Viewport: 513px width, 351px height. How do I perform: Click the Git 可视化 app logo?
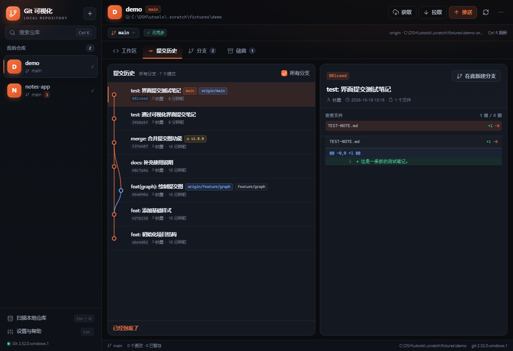point(13,14)
